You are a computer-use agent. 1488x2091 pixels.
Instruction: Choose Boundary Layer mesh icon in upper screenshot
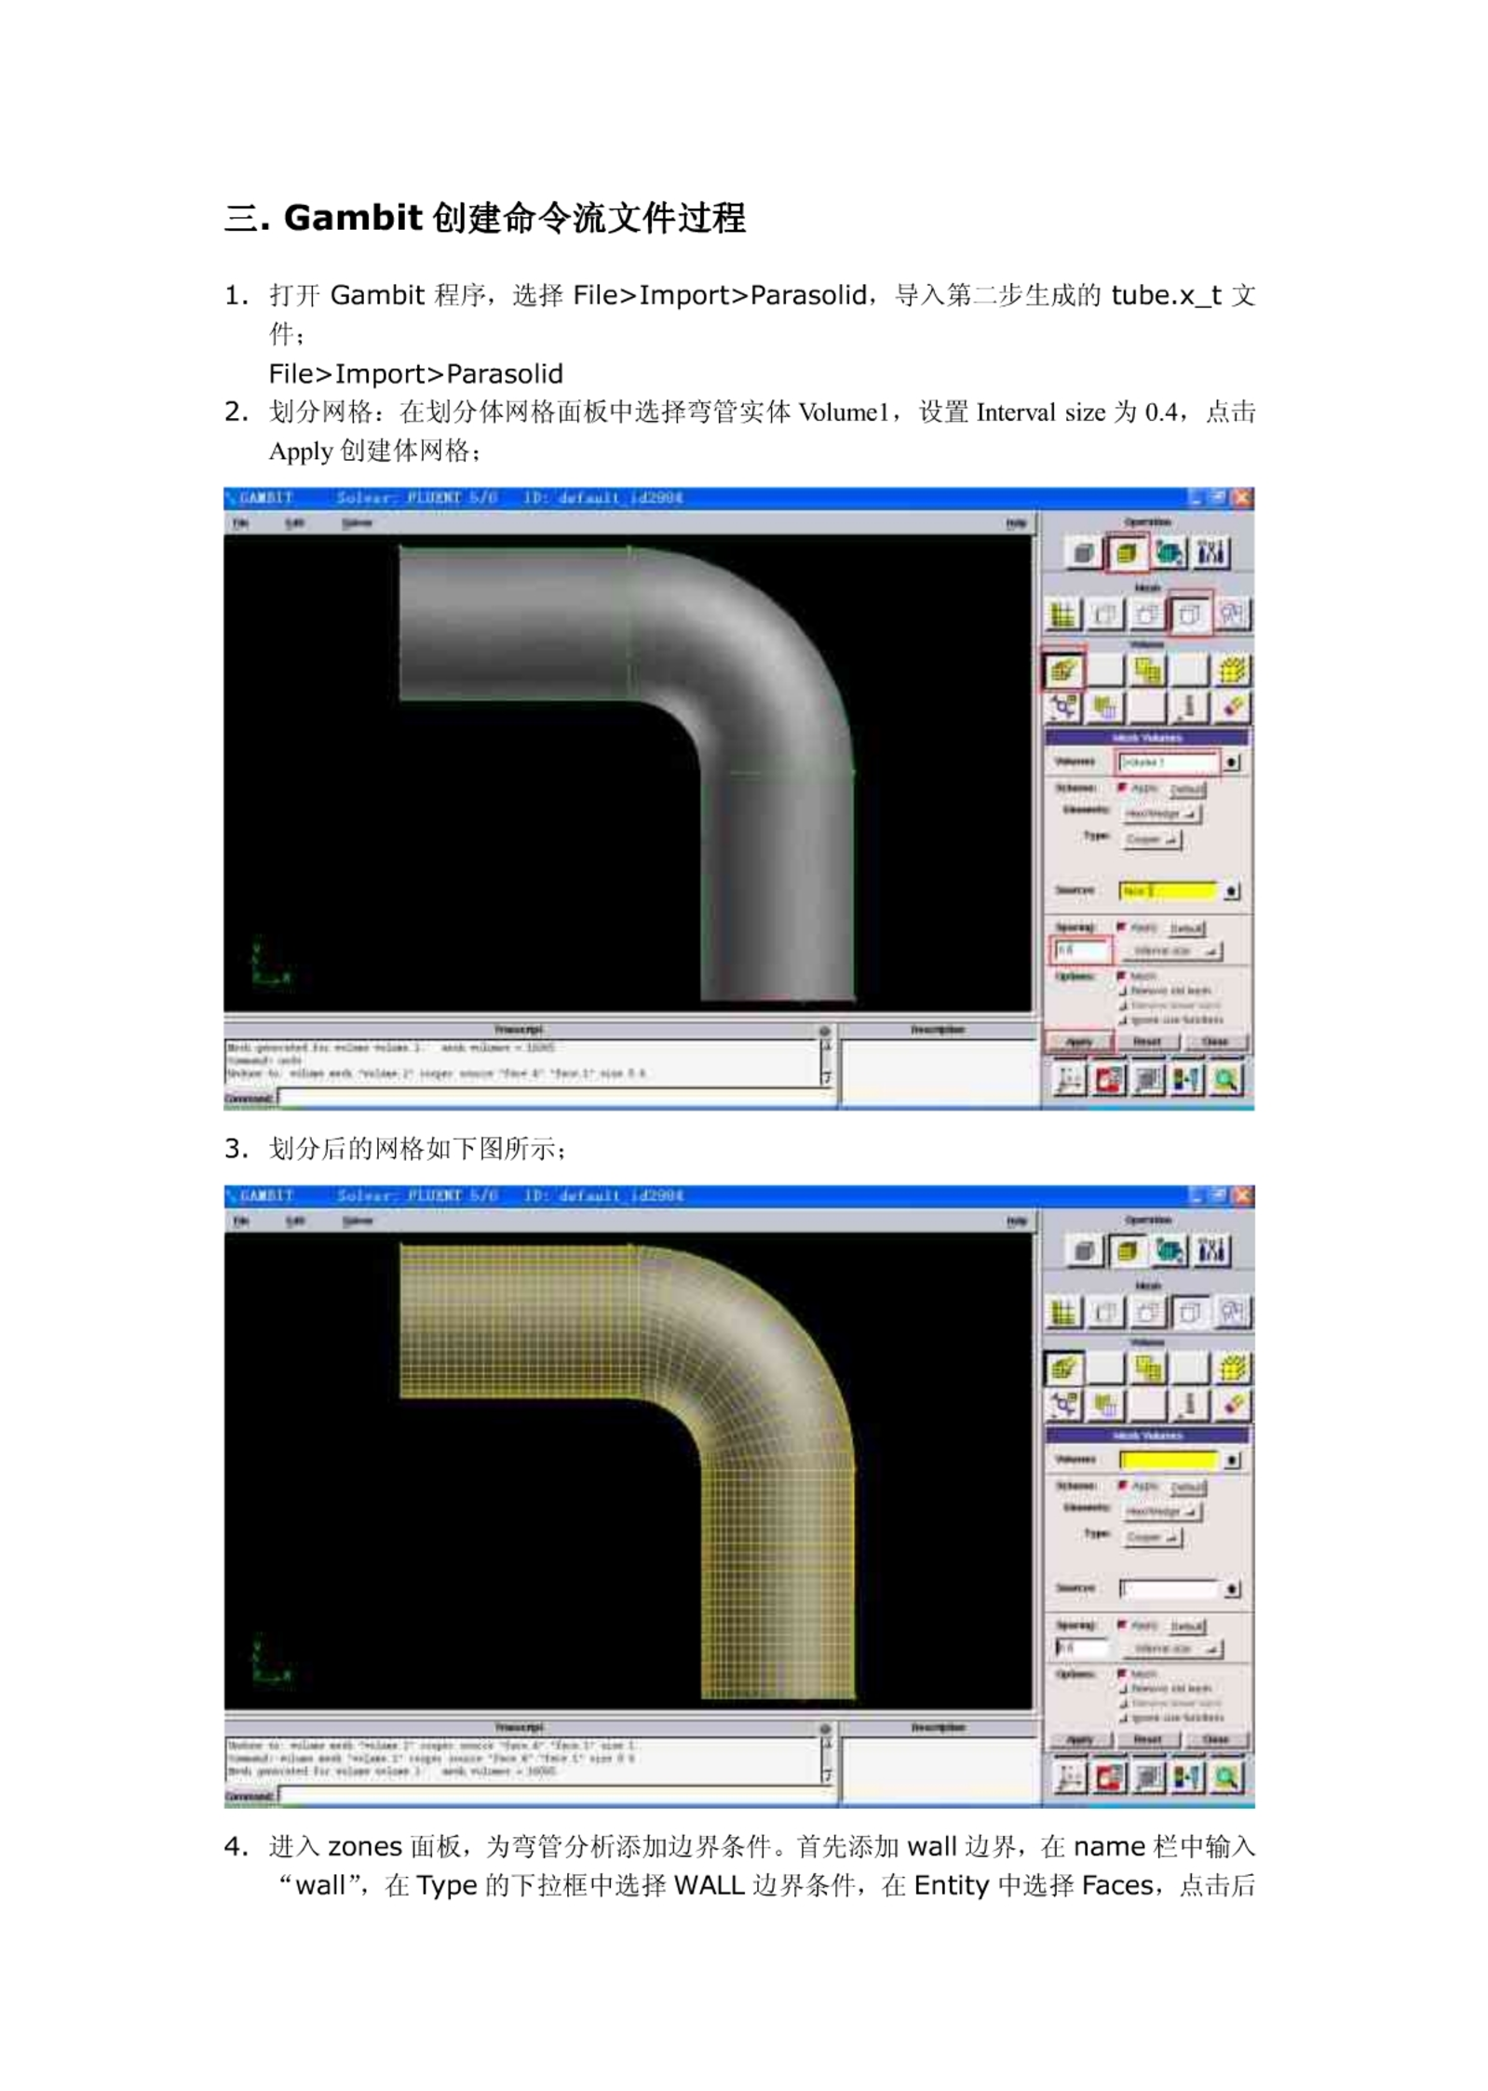(x=1062, y=614)
